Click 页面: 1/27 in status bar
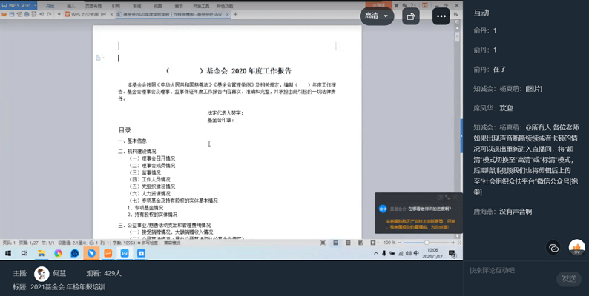Screen dimensions: 589x296 pos(28,243)
